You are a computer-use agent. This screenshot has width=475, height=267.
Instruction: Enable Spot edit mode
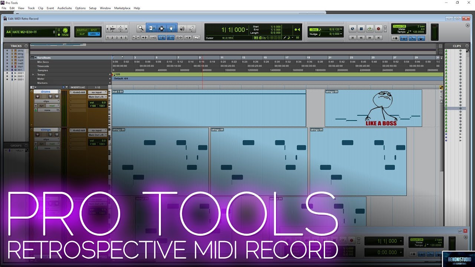tap(94, 30)
